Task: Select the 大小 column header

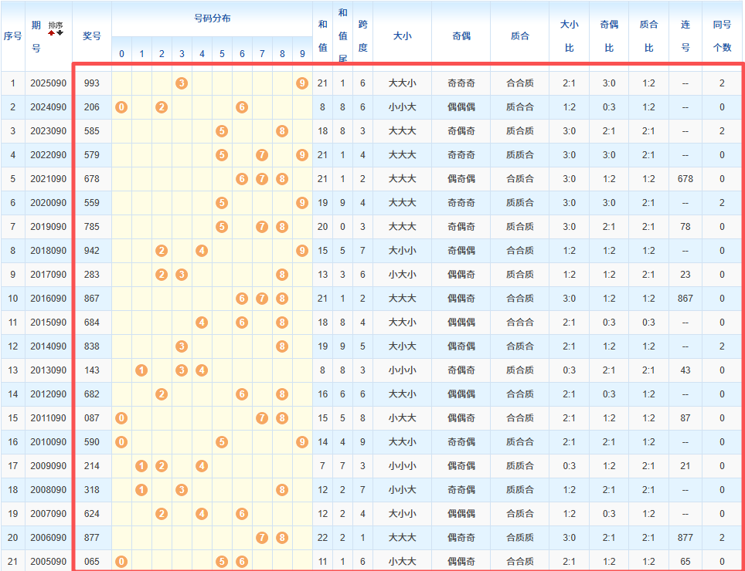Action: click(402, 35)
